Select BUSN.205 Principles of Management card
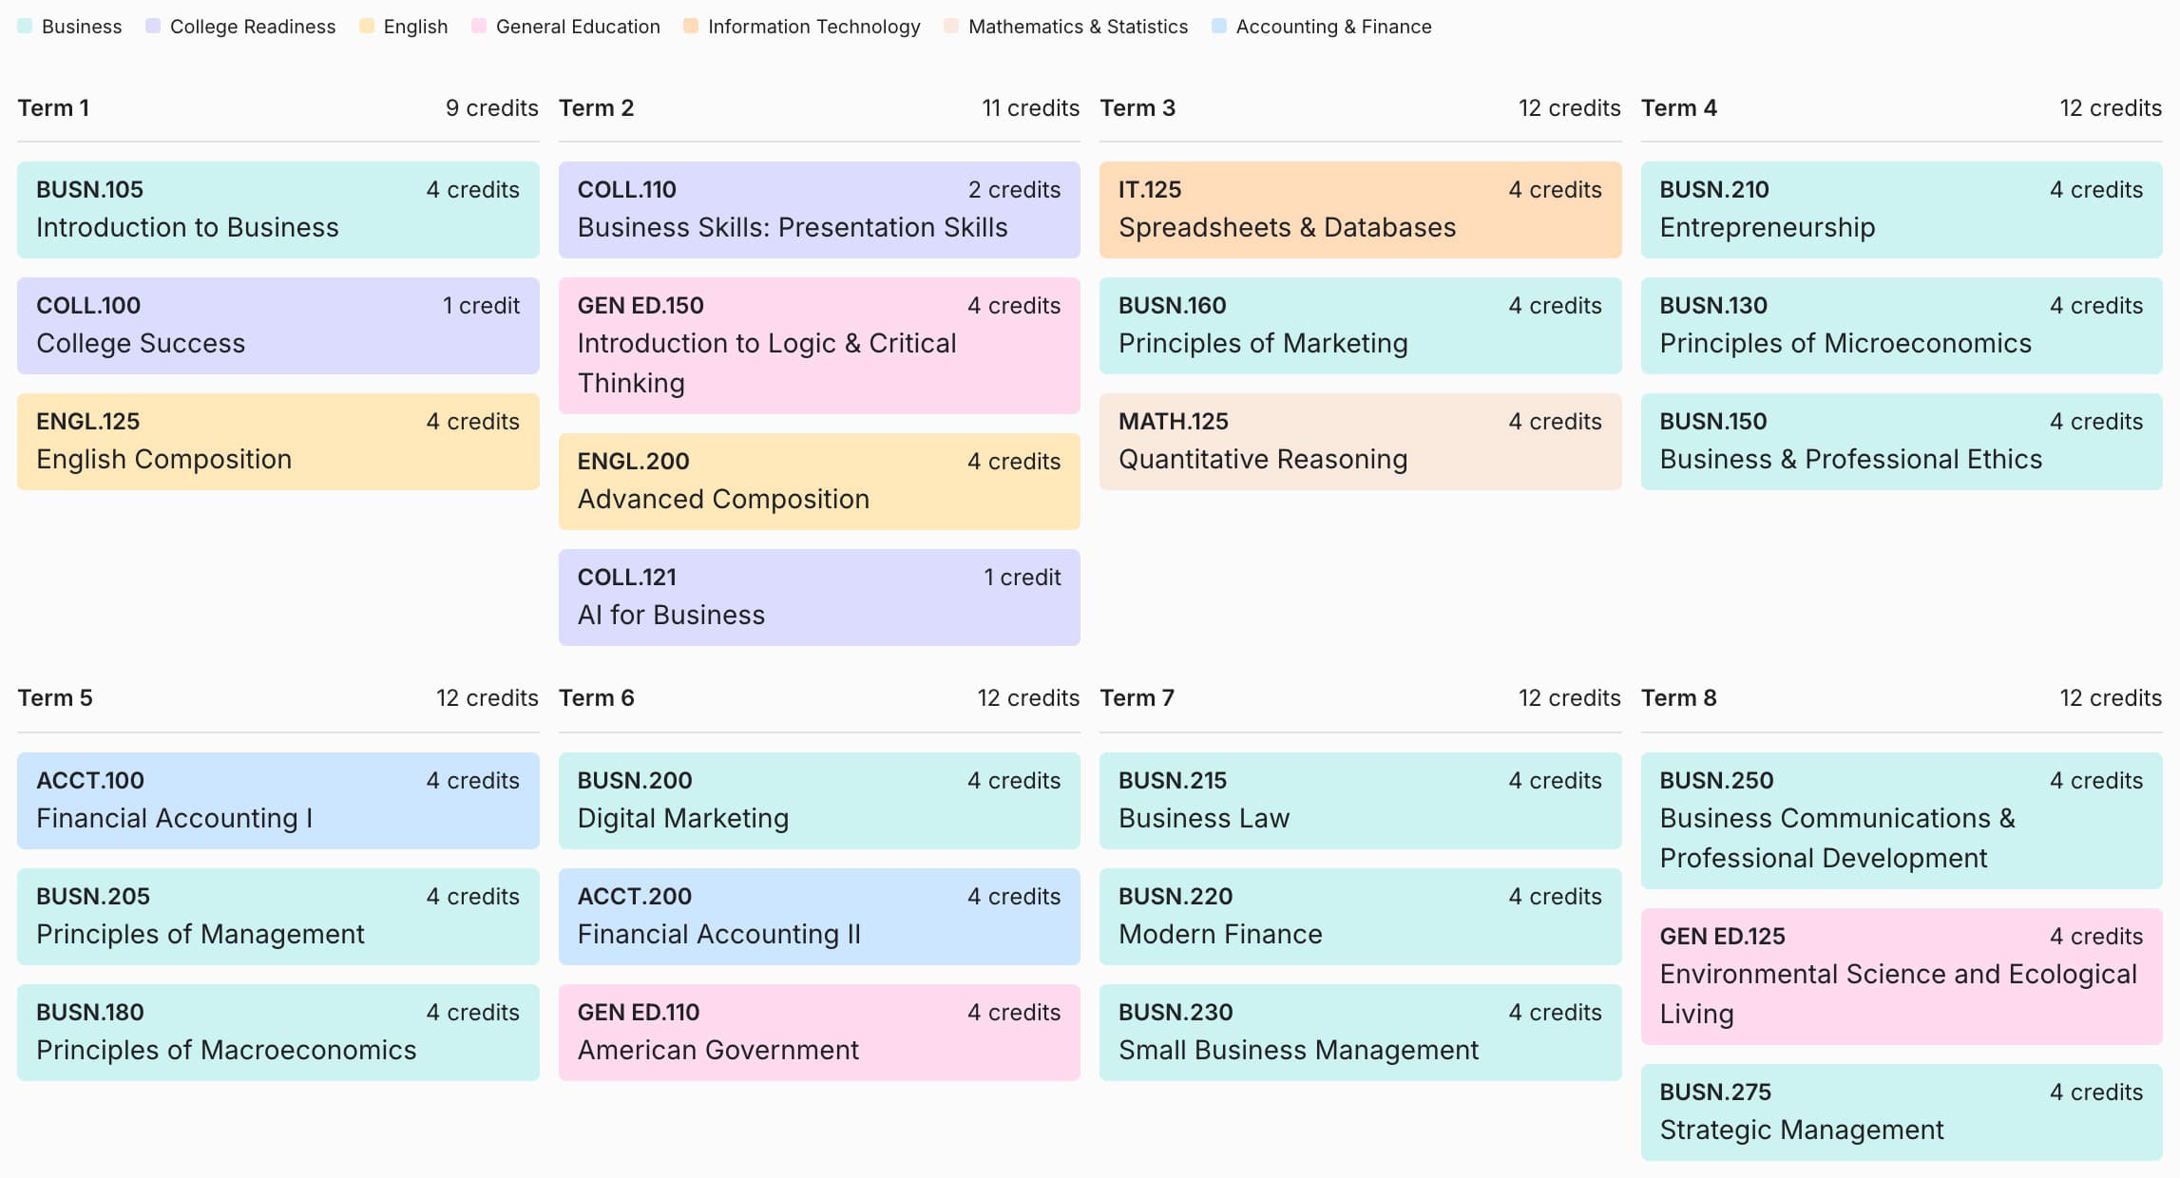The width and height of the screenshot is (2180, 1178). [x=278, y=916]
